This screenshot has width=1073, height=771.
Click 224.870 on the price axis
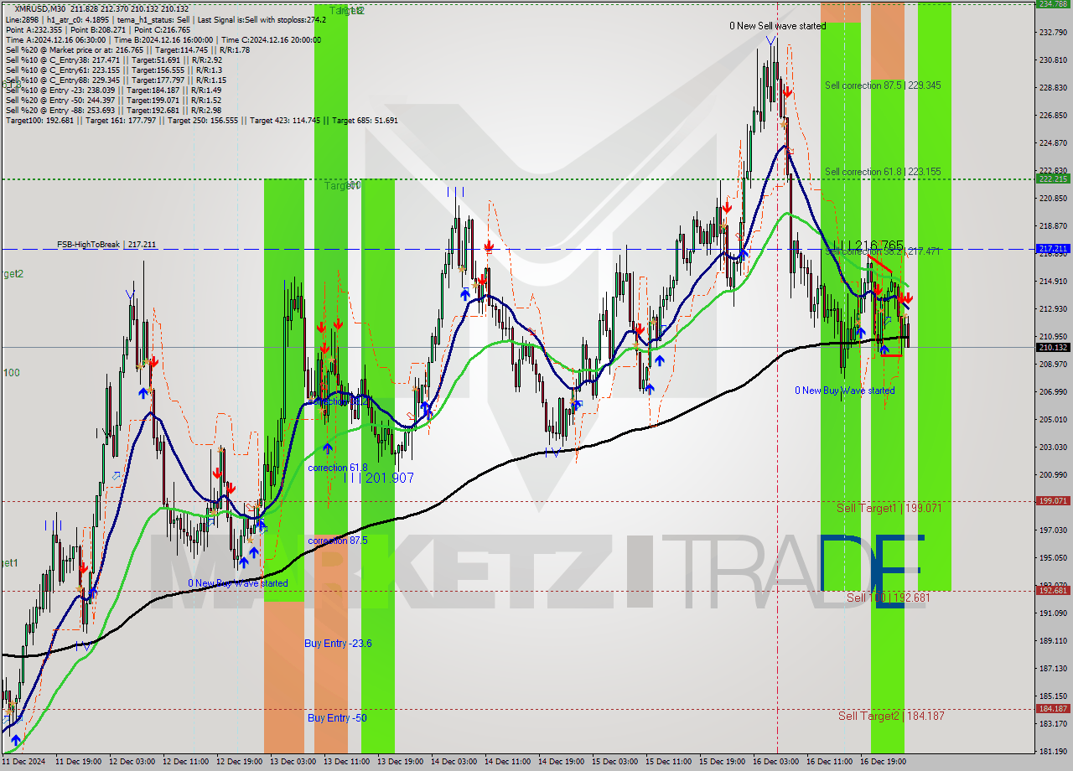(x=1053, y=142)
